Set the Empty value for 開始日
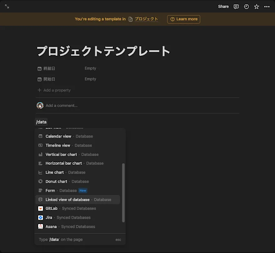 90,79
